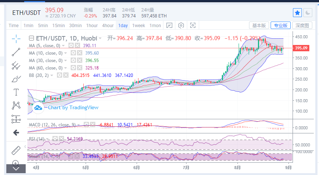Click the 8月 date label on time axis
This screenshot has width=319, height=175.
(237, 168)
